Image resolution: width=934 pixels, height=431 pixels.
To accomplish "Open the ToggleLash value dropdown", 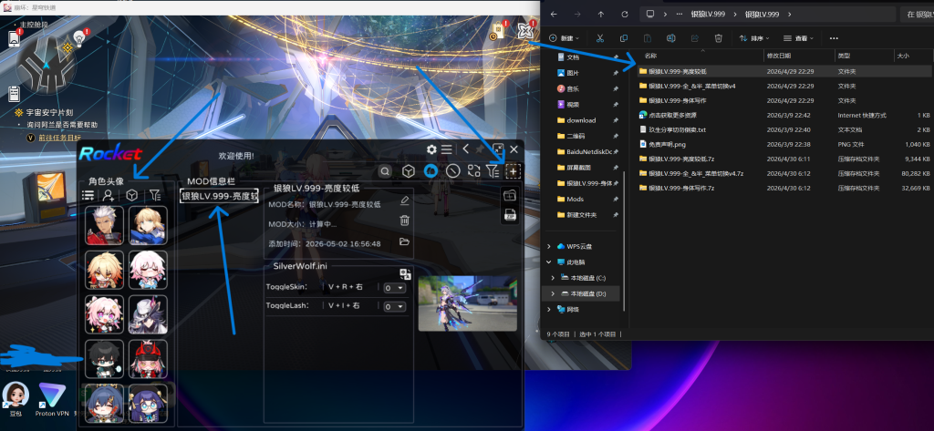I will pyautogui.click(x=394, y=306).
